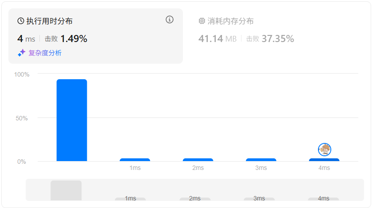The image size is (372, 208).
Task: Click the 4ms x-axis label under chart
Action: (x=324, y=168)
